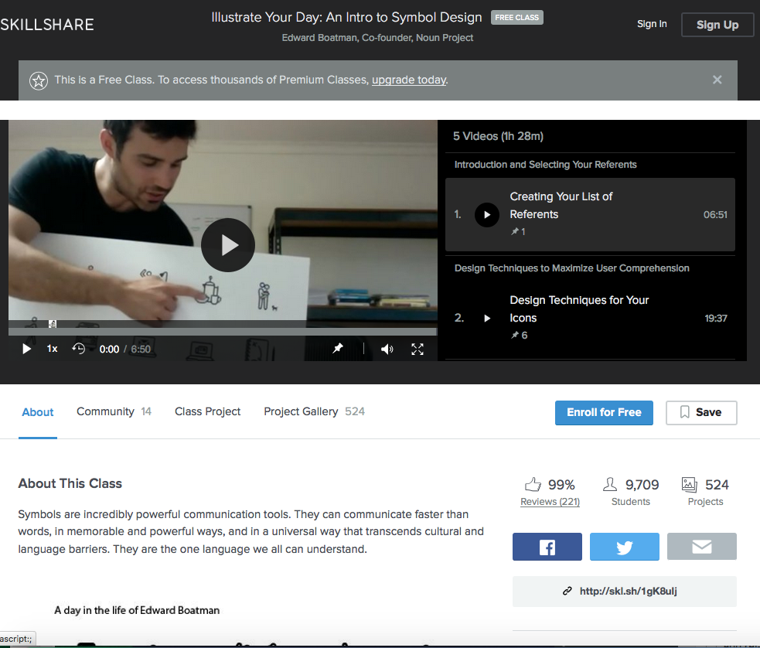The height and width of the screenshot is (648, 760).
Task: Click the students person icon
Action: (610, 484)
